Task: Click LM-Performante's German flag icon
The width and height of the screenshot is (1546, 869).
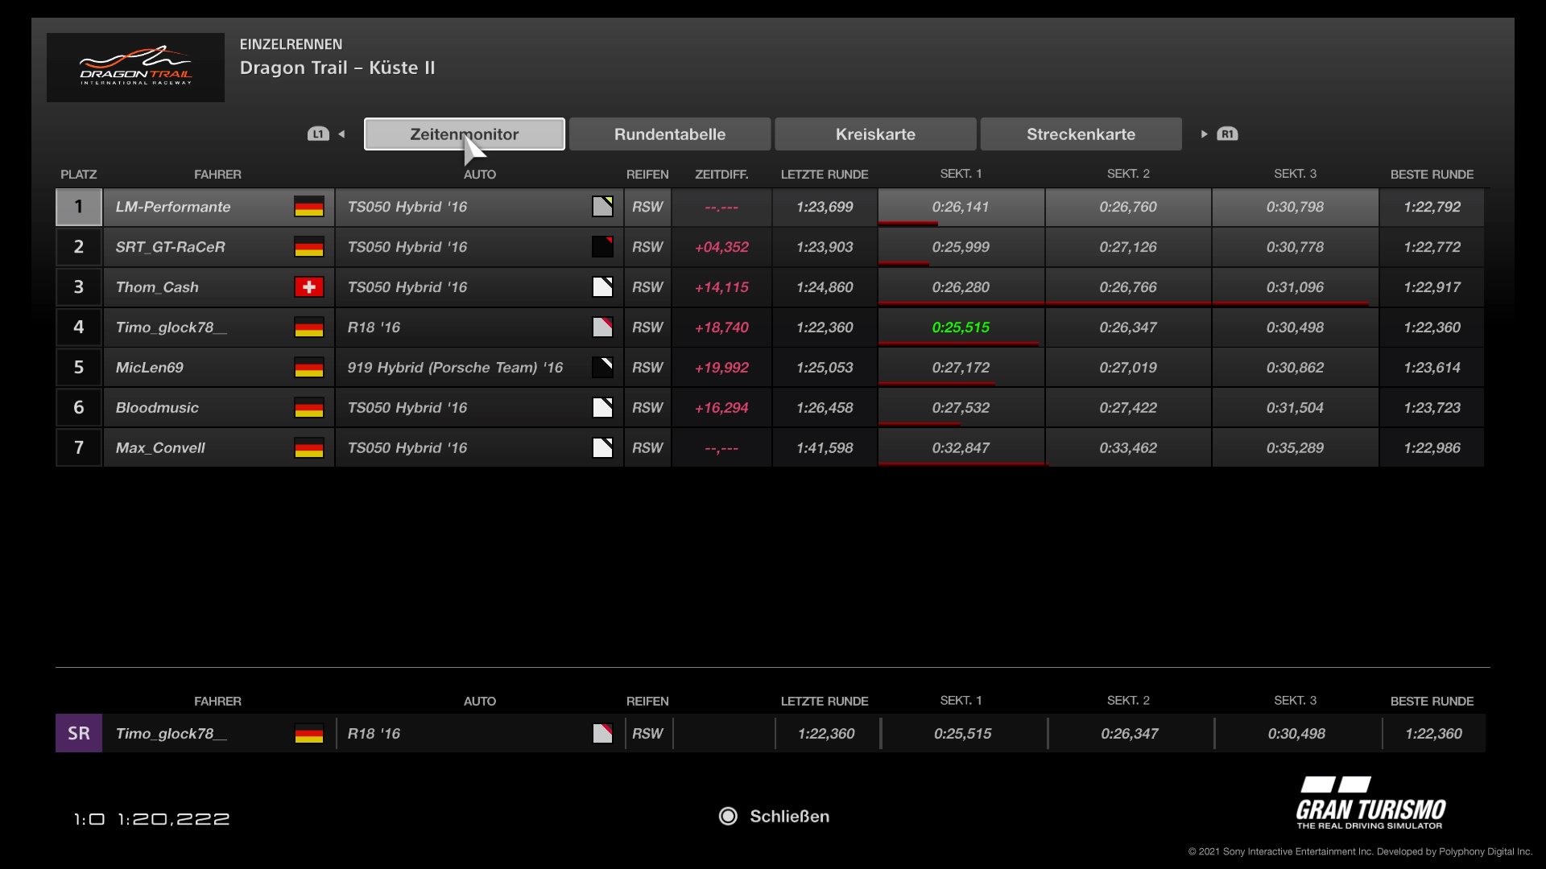Action: 309,207
